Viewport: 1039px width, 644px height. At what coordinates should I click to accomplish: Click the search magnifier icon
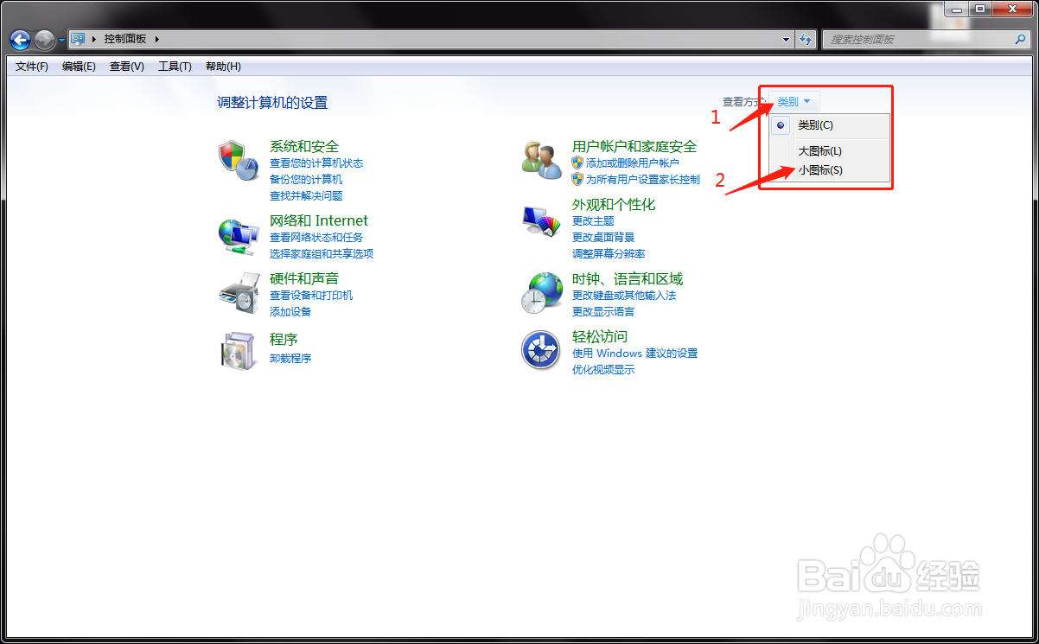(x=1021, y=39)
